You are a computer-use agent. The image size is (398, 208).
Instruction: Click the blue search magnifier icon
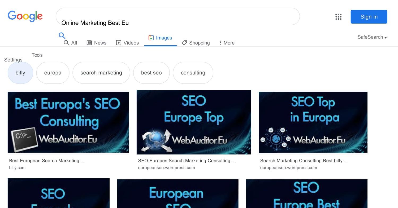pyautogui.click(x=62, y=36)
